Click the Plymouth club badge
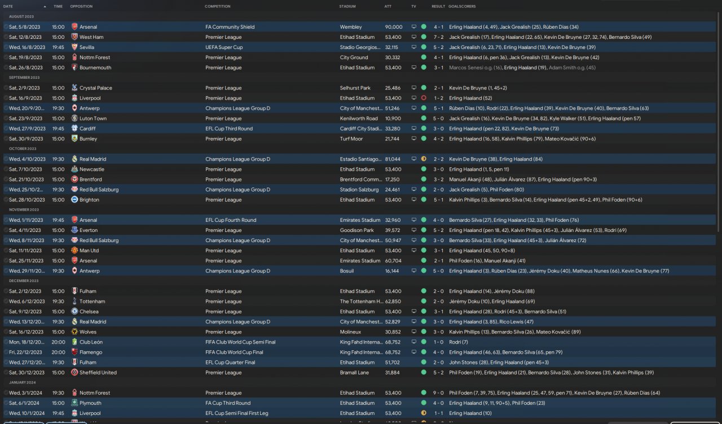 [74, 403]
